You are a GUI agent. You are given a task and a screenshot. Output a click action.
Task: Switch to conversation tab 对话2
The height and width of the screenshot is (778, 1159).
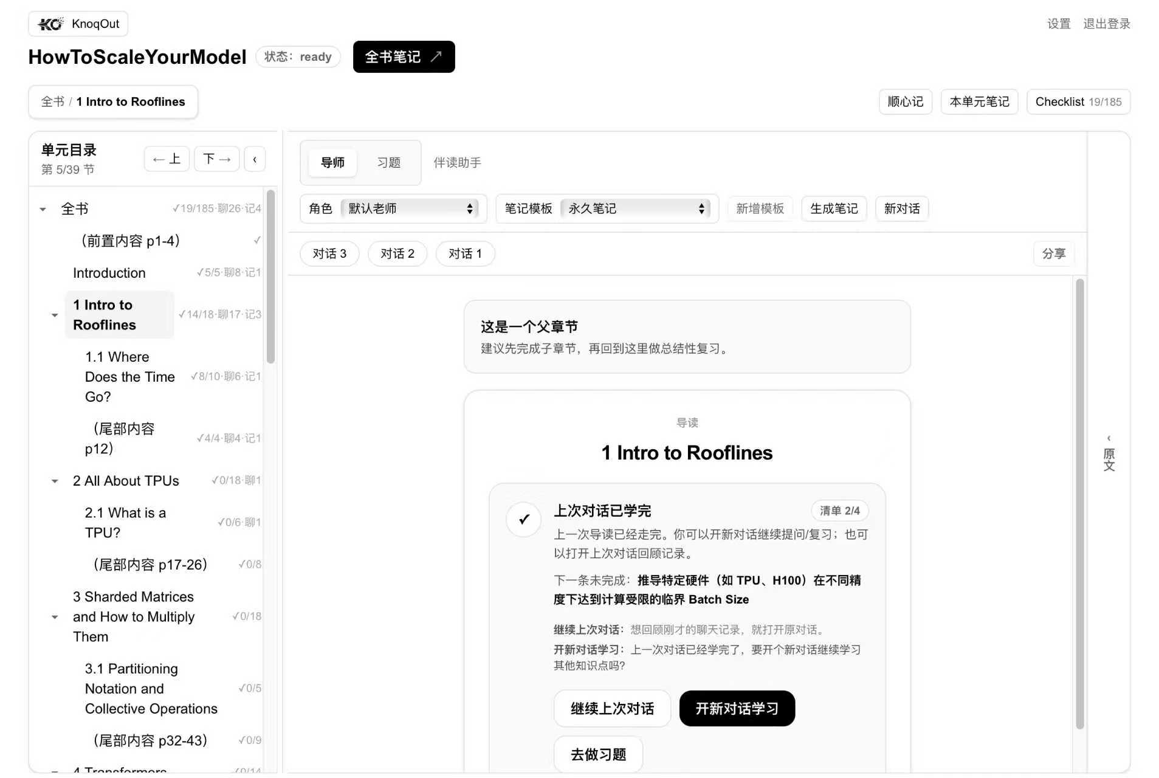[397, 253]
